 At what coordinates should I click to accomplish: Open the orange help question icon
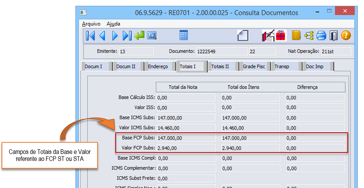point(346,36)
